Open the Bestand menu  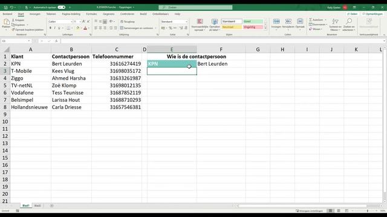point(7,14)
